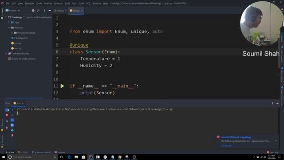Expand External Libraries node
Image resolution: width=284 pixels, height=160 pixels.
tap(6, 53)
